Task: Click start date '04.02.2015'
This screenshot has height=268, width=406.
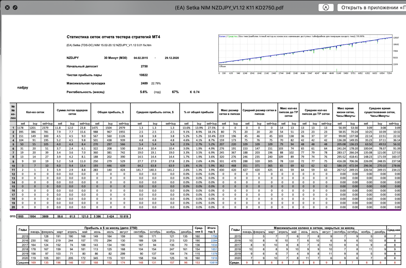Action: tap(141, 58)
